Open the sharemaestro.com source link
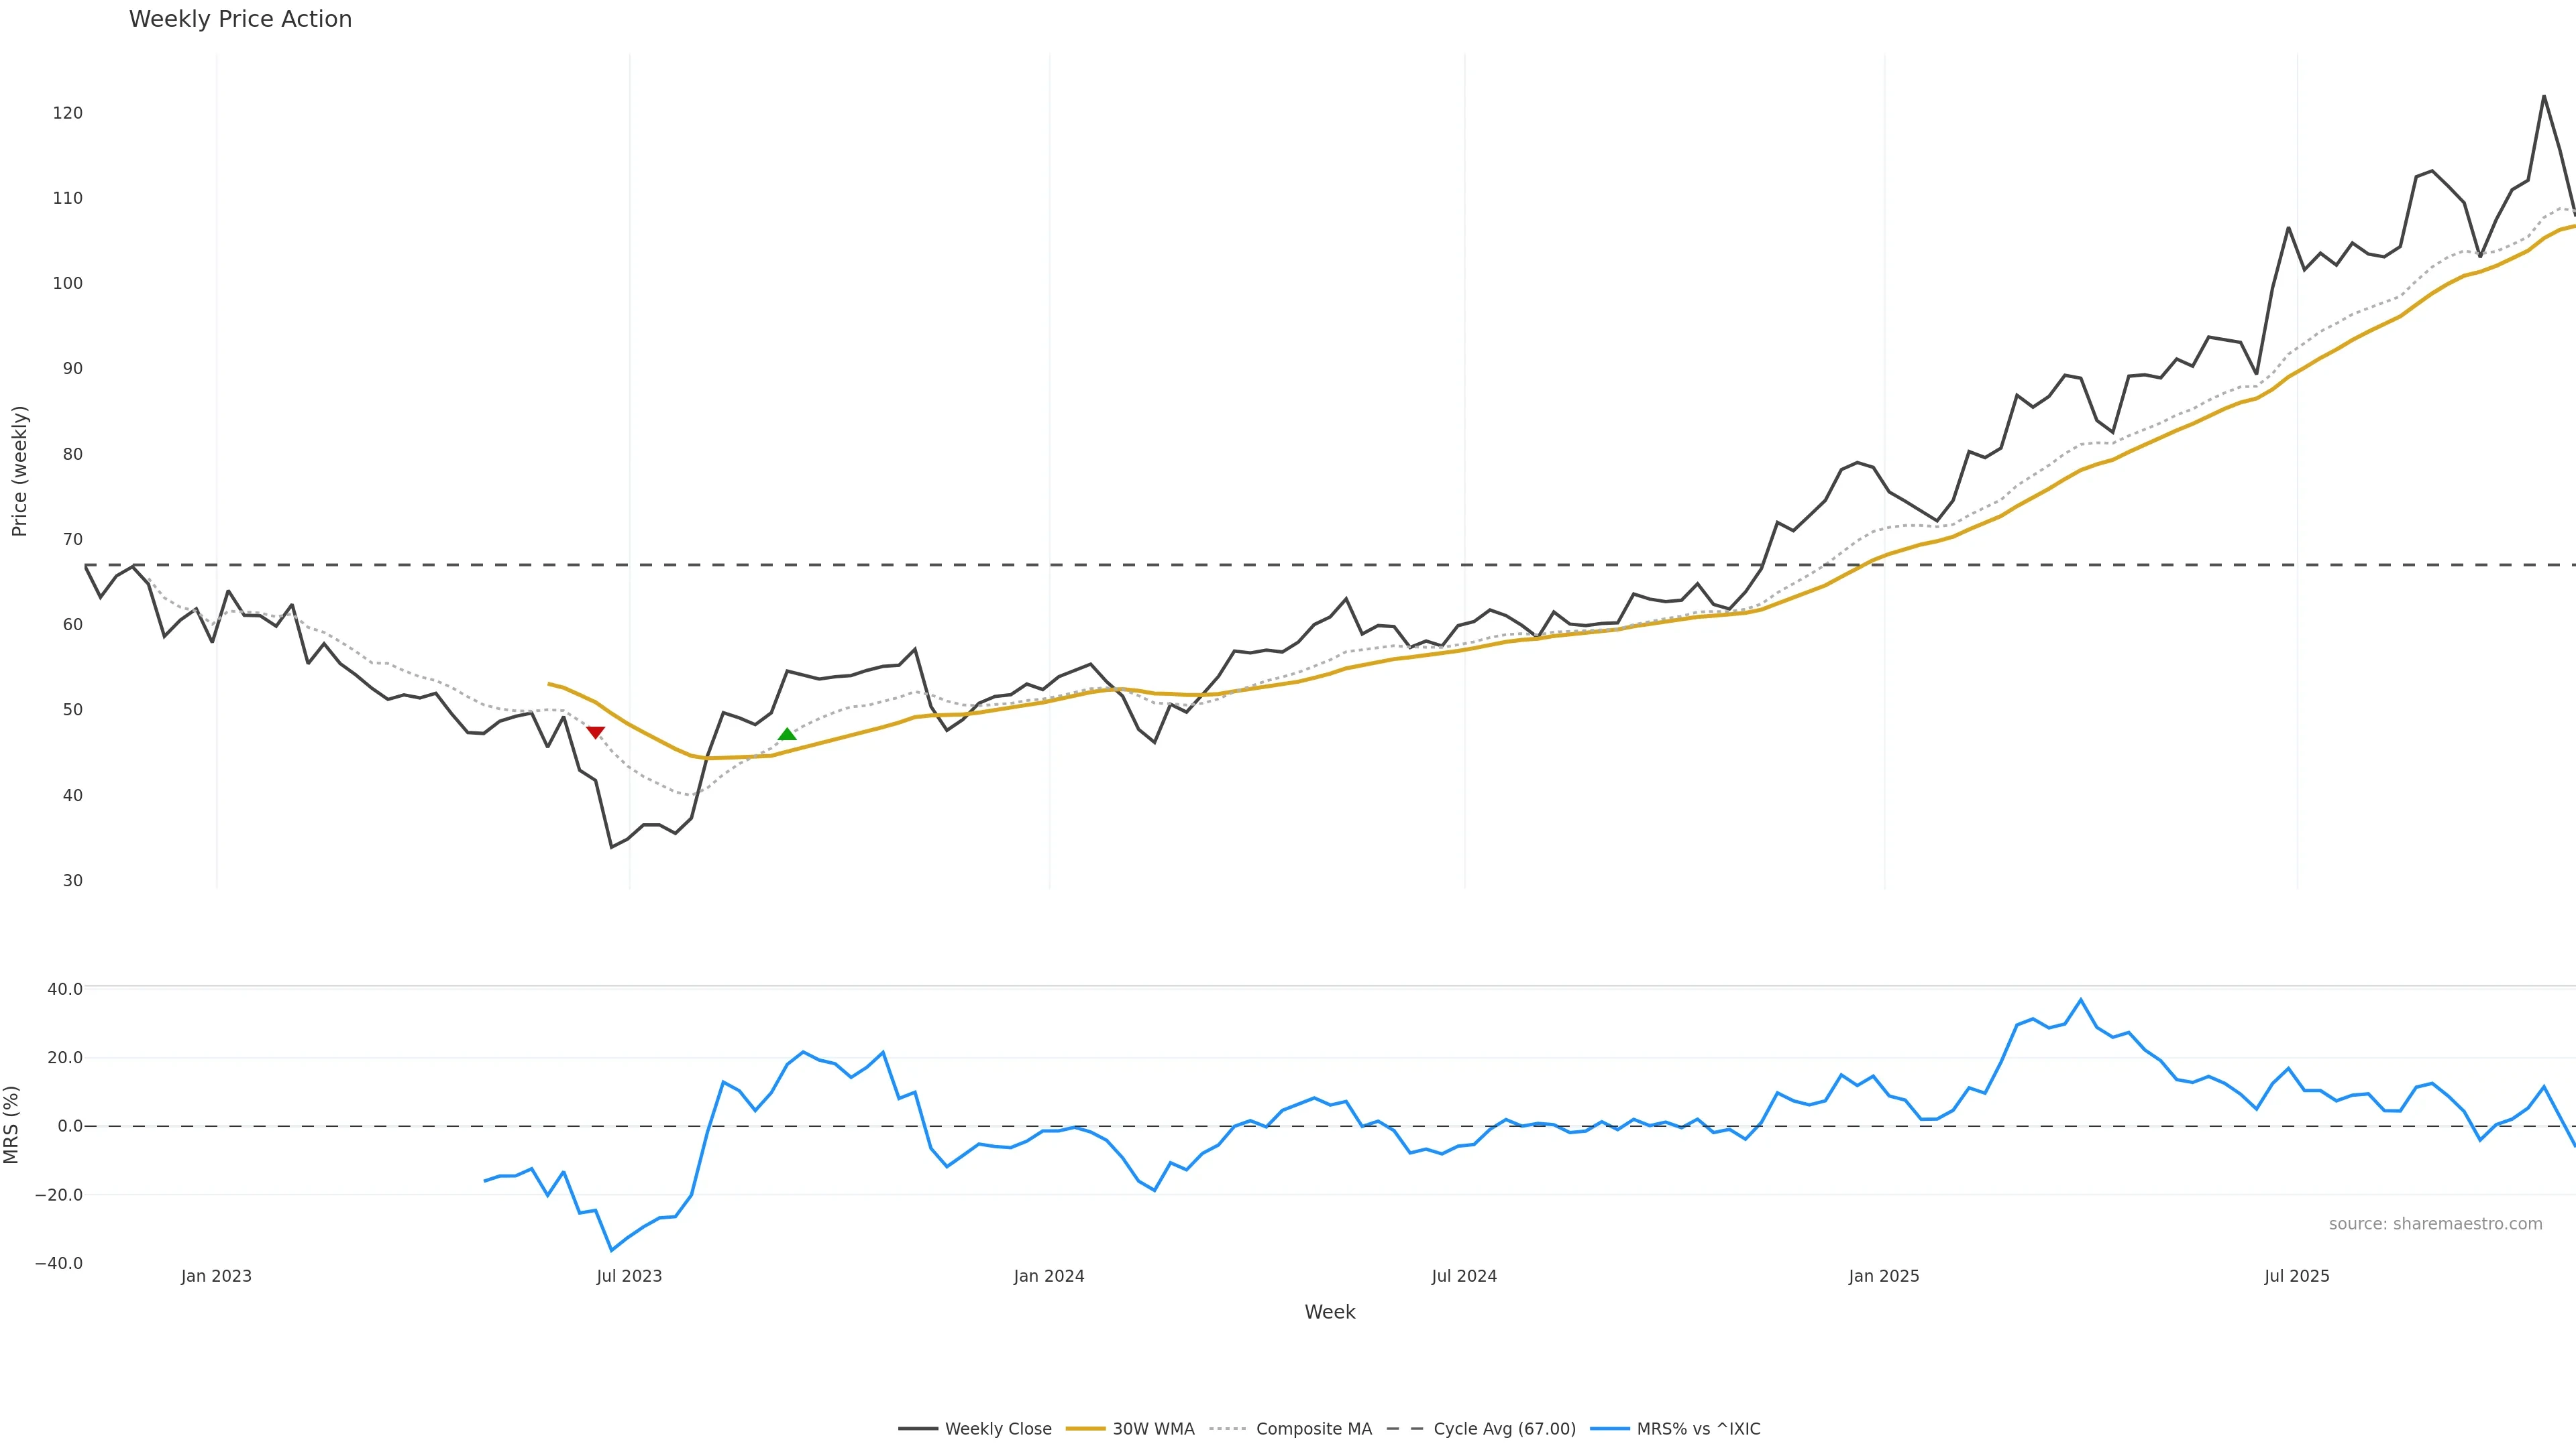The image size is (2576, 1448). (2435, 1224)
